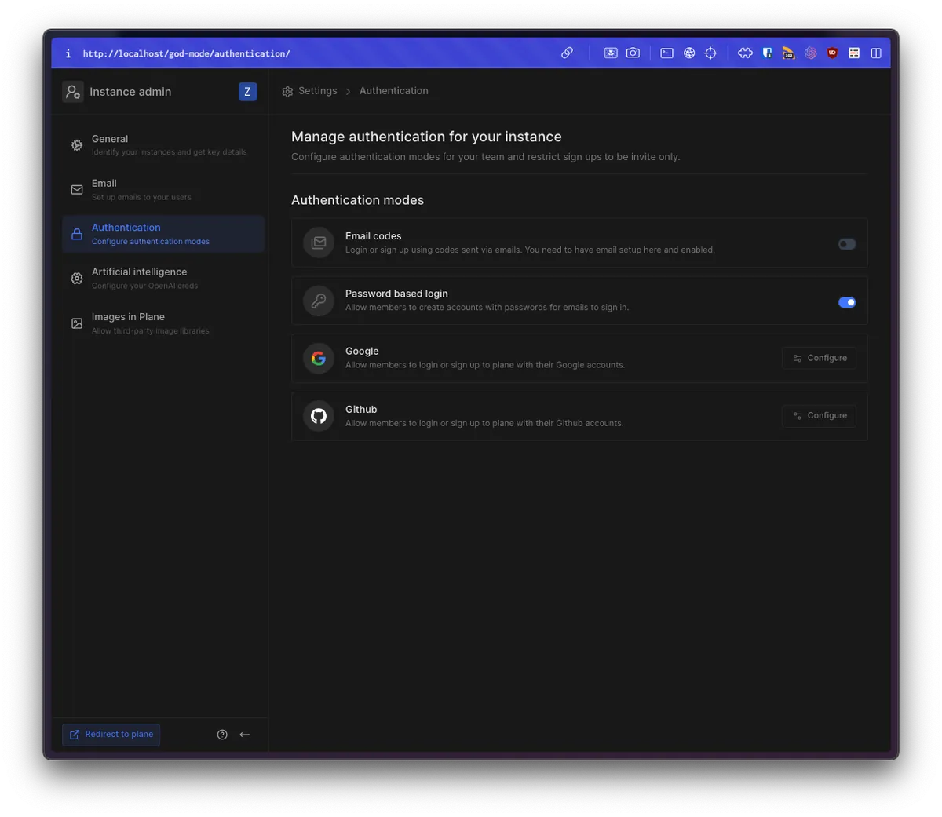Open the Bitwarden extension icon
The image size is (942, 817).
tap(767, 53)
